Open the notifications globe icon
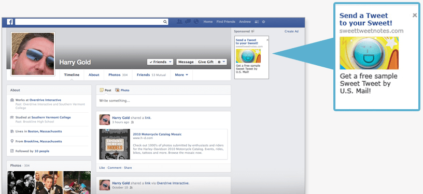 tap(196, 22)
